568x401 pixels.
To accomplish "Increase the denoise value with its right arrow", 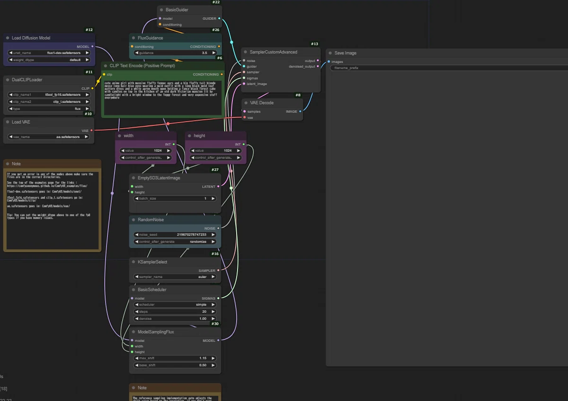I will coord(213,319).
